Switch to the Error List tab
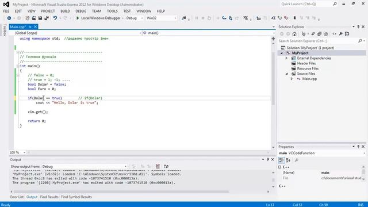Screen dimensions: 368x207 coord(17,197)
